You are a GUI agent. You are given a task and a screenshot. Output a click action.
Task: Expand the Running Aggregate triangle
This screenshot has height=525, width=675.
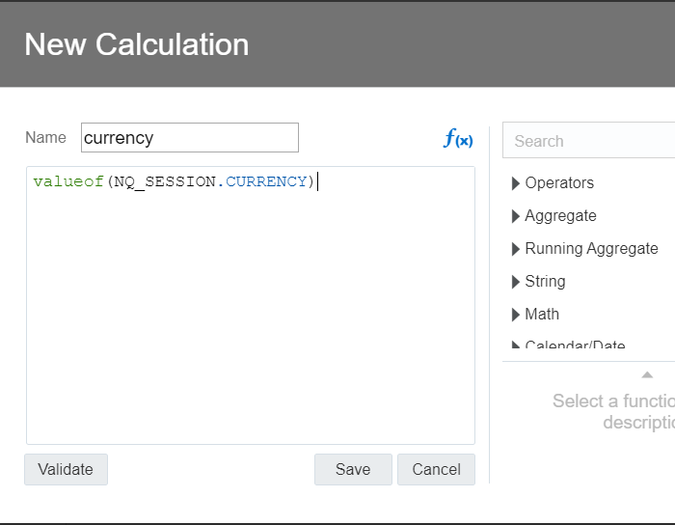coord(516,249)
